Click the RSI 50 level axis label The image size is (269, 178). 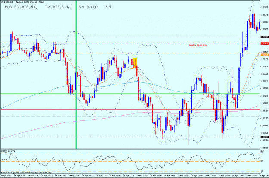[x=262, y=162]
